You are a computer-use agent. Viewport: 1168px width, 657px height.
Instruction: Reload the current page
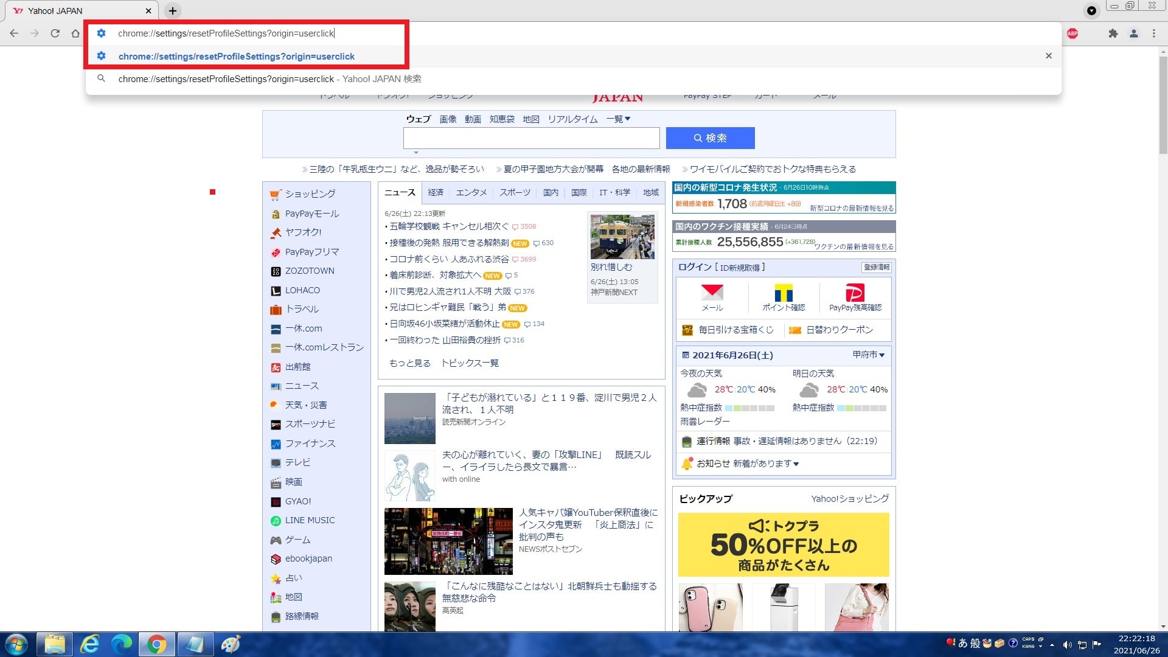(x=55, y=33)
